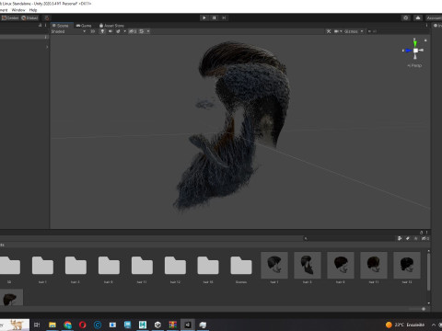Screen dimensions: 442x331
Task: Toggle scene effects icon in the Scene toolbar
Action: tap(118, 31)
